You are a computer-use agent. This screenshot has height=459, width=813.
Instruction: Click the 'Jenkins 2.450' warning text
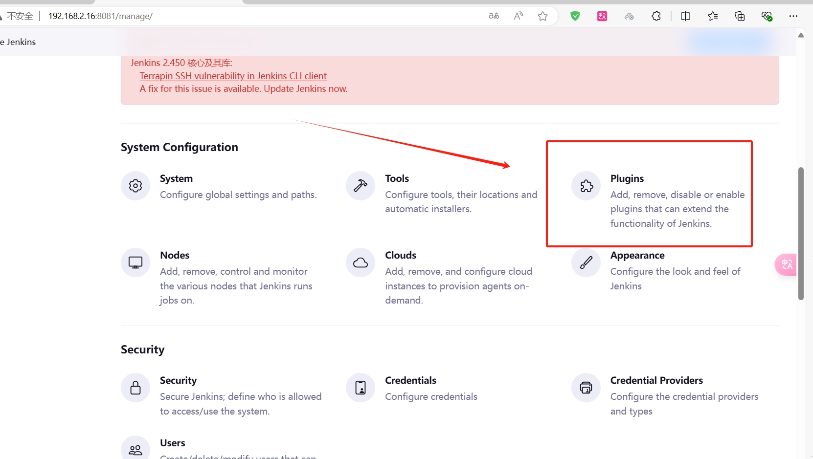pos(181,63)
